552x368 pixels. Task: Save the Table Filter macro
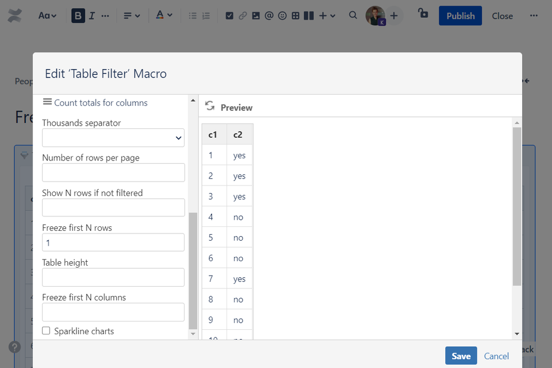pos(461,356)
